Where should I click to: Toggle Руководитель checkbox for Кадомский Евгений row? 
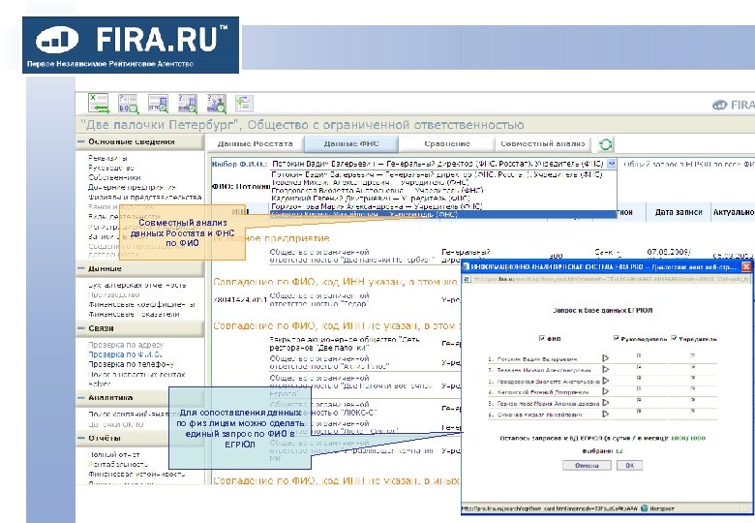pos(639,389)
